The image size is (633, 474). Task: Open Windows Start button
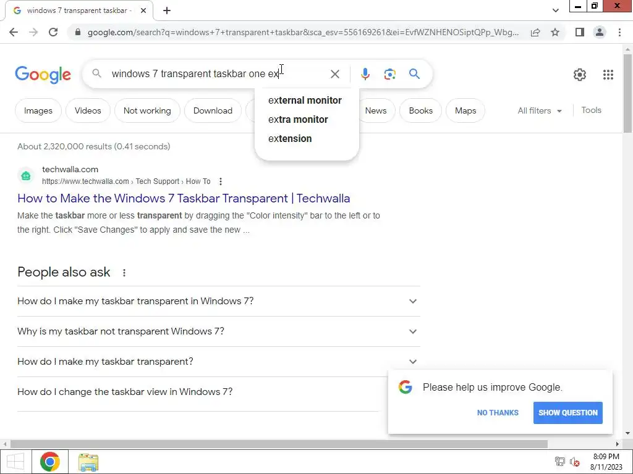pos(15,462)
